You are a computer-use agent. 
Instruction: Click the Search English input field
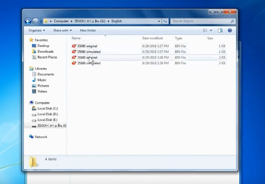tap(200, 21)
